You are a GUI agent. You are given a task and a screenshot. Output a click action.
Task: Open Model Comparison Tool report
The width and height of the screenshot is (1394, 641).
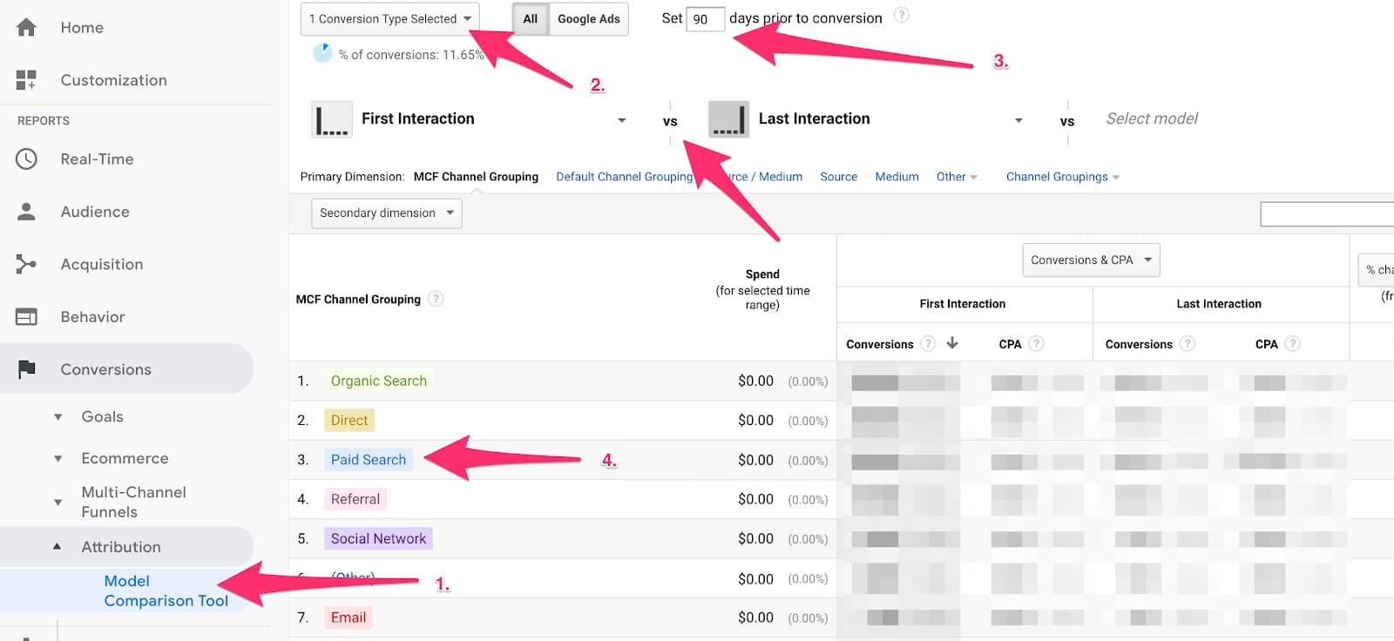tap(166, 590)
